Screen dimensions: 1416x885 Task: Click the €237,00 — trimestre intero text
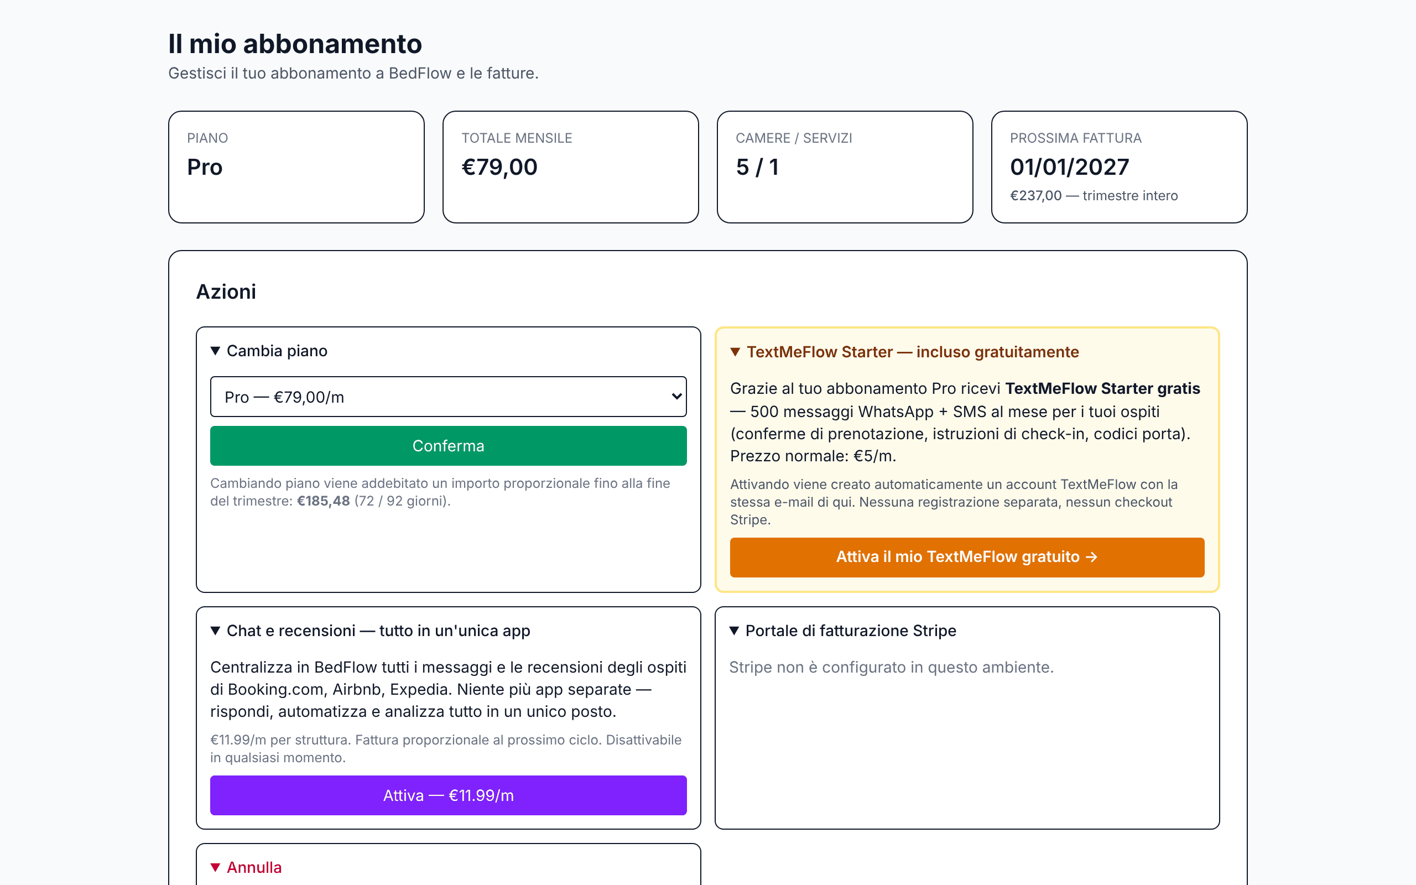click(x=1094, y=195)
